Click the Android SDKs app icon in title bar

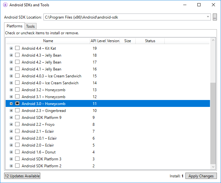(x=5, y=5)
